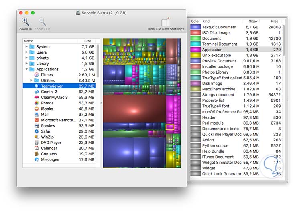Click the Zoom Out magnifier icon
Viewport: 293px width, 211px height.
pos(42,22)
